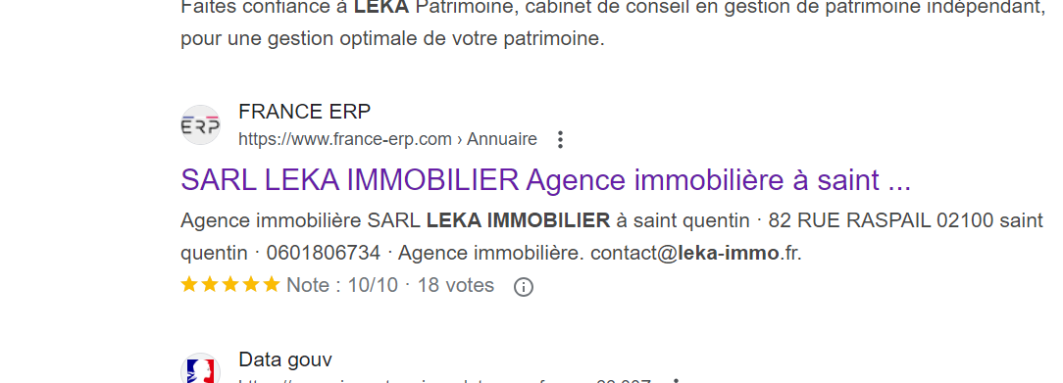Open the SARL LEKA IMMOBILIER result title
This screenshot has width=1063, height=383.
click(546, 180)
